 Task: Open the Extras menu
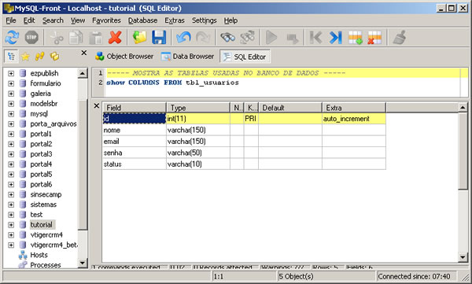(175, 20)
